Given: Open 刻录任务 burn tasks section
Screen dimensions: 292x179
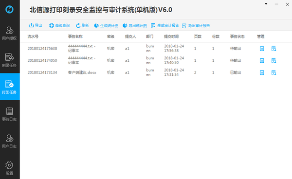Looking at the screenshot, I should click(x=9, y=60).
